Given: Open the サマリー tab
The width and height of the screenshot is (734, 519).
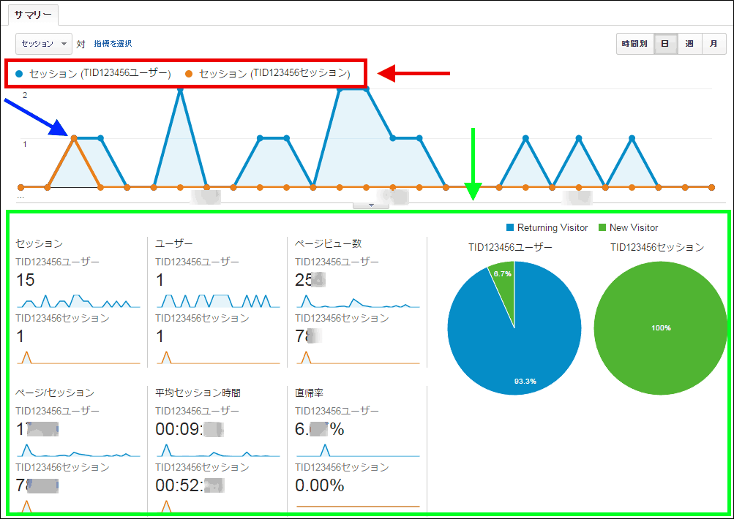Looking at the screenshot, I should (33, 15).
